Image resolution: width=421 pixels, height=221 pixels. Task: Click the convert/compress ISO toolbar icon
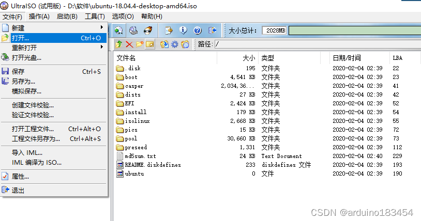[x=118, y=30]
